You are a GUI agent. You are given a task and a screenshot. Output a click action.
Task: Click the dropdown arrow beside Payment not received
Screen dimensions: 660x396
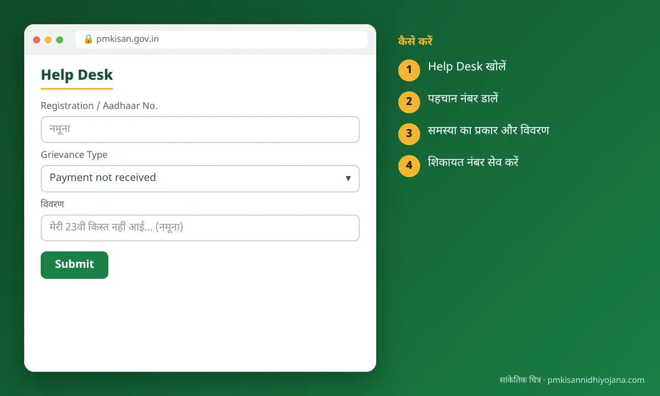click(x=348, y=178)
